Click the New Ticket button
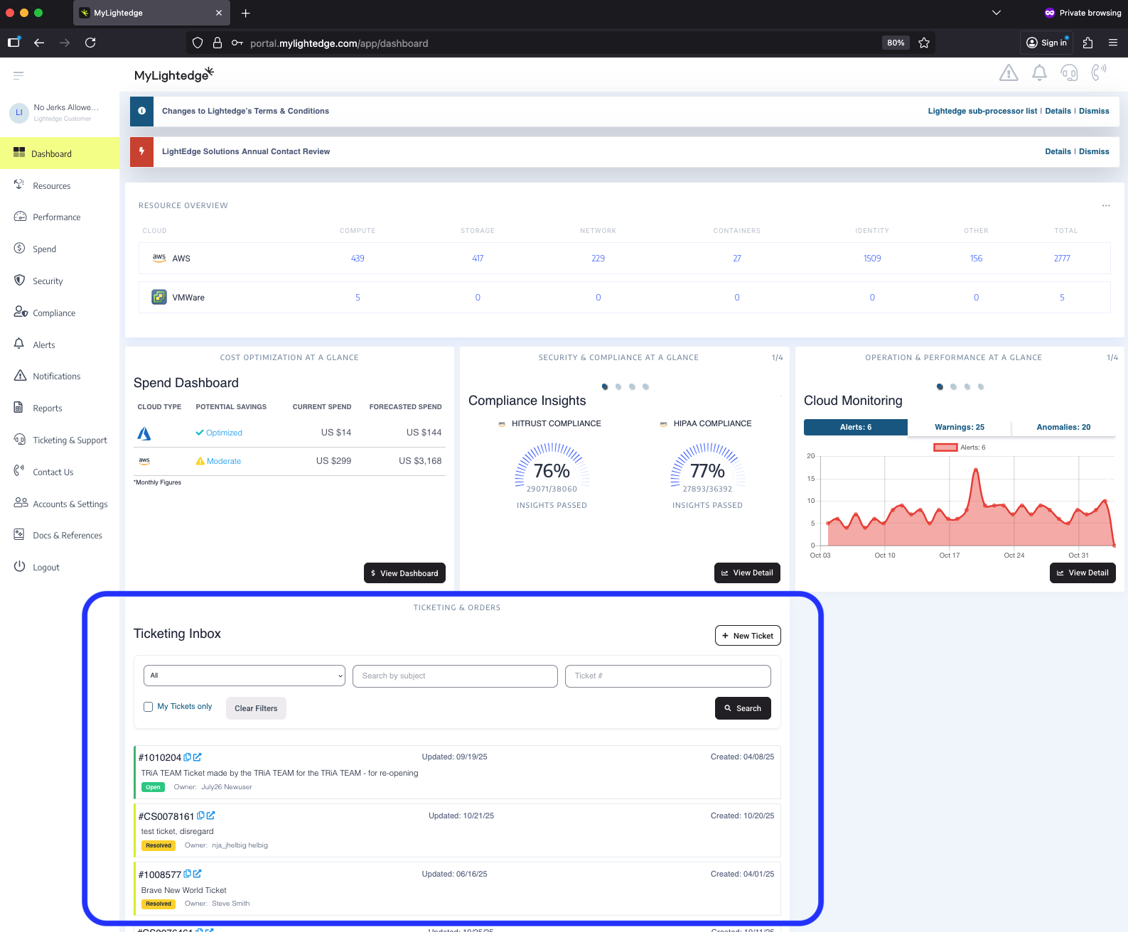Image resolution: width=1128 pixels, height=932 pixels. click(748, 636)
